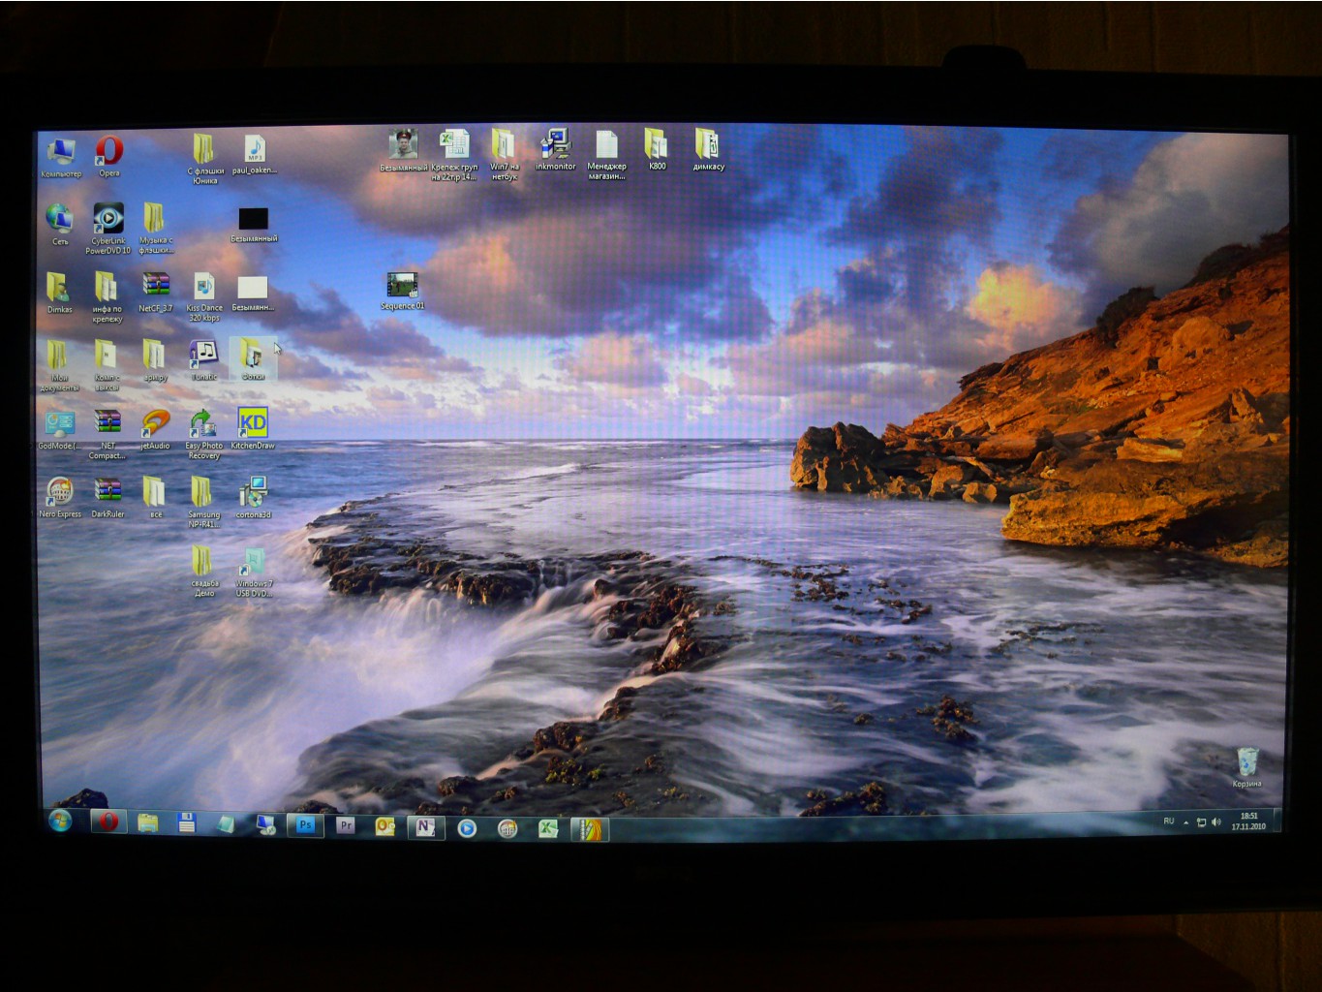Image resolution: width=1322 pixels, height=992 pixels.
Task: Open the volume tray icon
Action: click(x=1215, y=822)
